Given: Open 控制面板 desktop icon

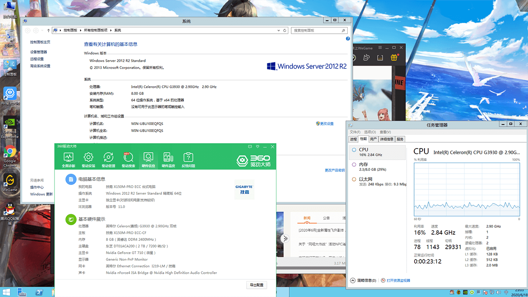Looking at the screenshot, I should (10, 68).
